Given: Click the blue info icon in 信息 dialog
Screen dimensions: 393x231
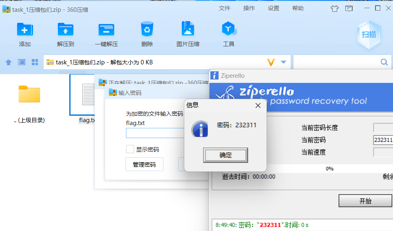Looking at the screenshot, I should 200,129.
